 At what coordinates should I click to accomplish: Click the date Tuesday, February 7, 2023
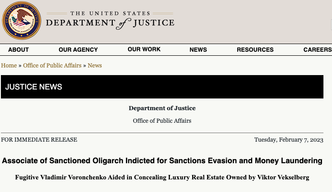[289, 140]
